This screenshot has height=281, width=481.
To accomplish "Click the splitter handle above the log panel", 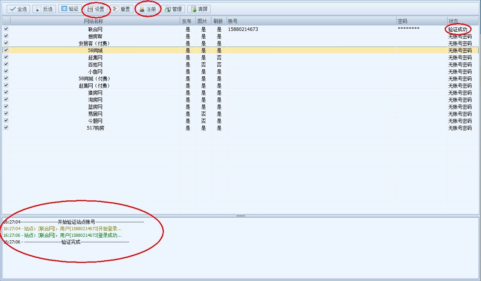I will click(x=240, y=216).
